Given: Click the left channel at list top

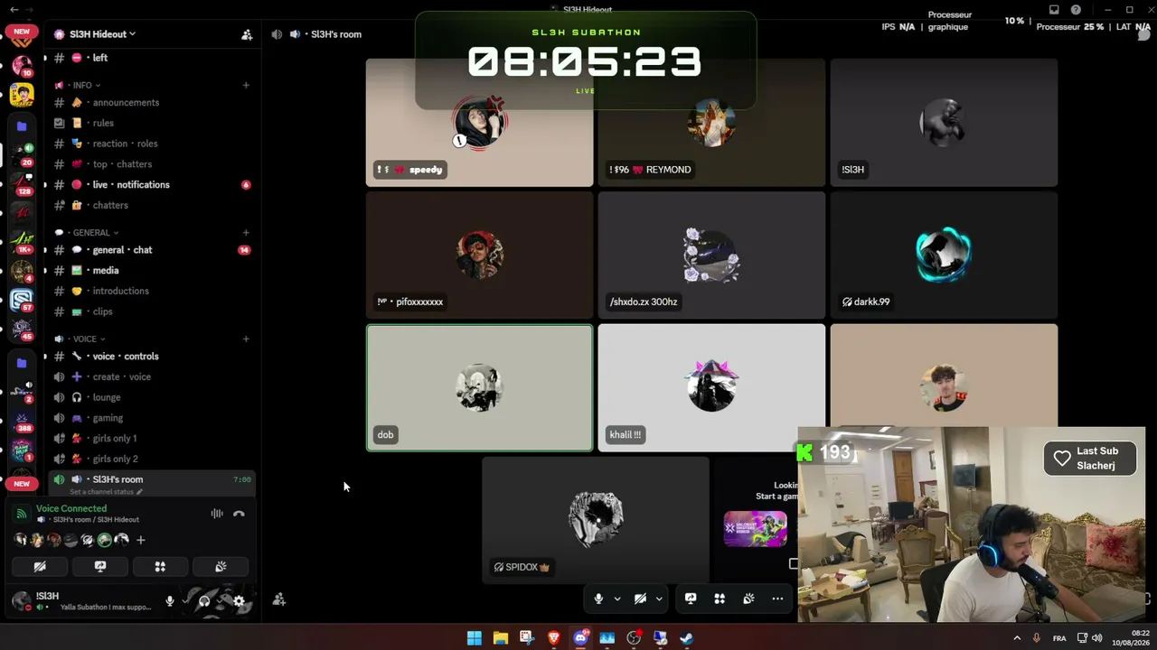Looking at the screenshot, I should (x=152, y=58).
